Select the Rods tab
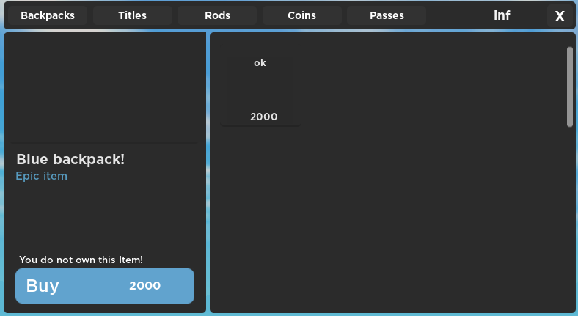578x316 pixels. click(217, 15)
